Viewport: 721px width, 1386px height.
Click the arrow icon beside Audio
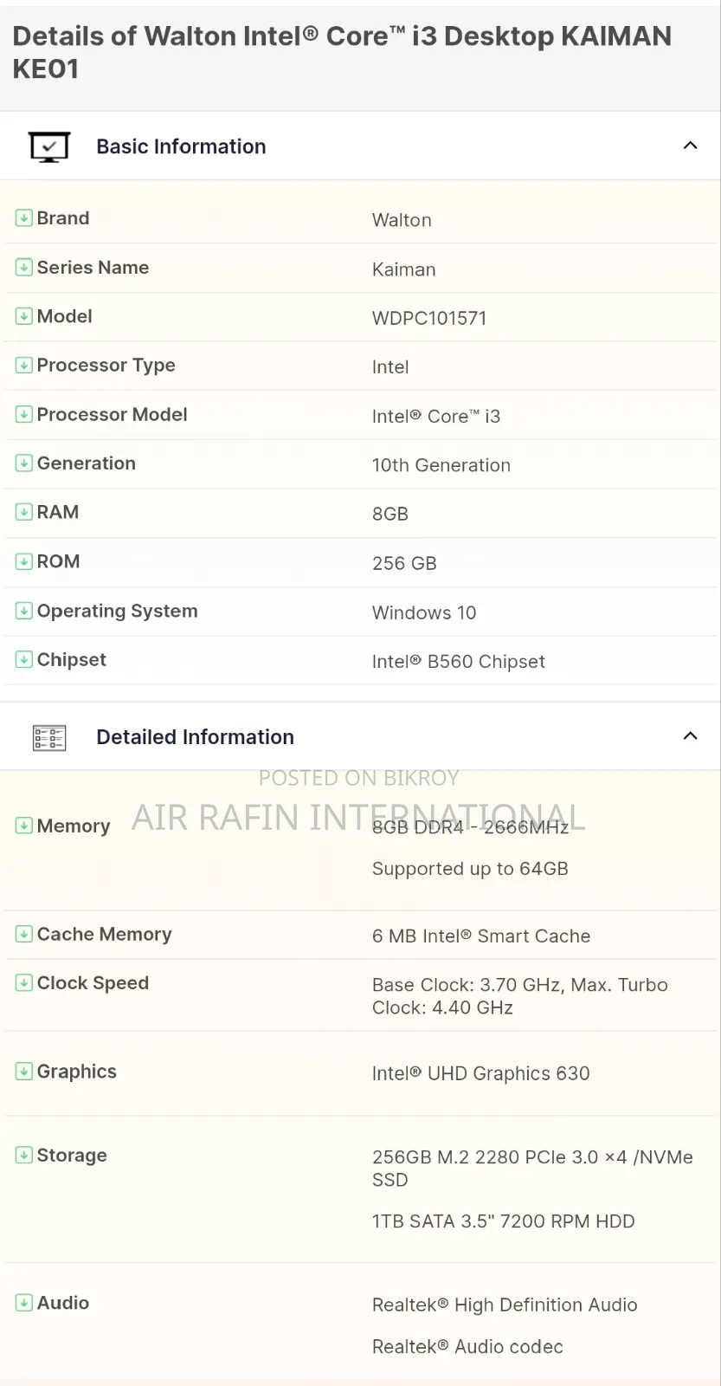24,1303
